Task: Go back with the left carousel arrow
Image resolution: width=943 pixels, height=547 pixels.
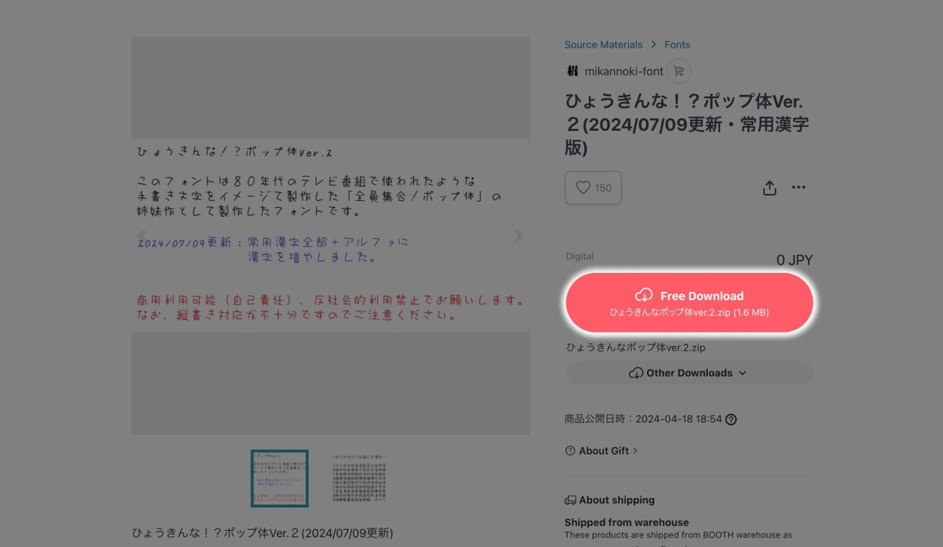Action: pyautogui.click(x=142, y=235)
